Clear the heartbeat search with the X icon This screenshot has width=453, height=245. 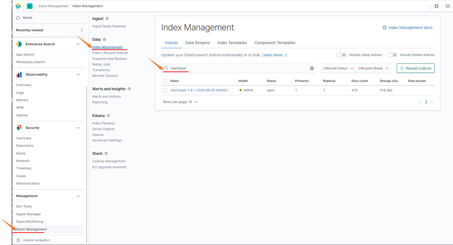(x=312, y=68)
